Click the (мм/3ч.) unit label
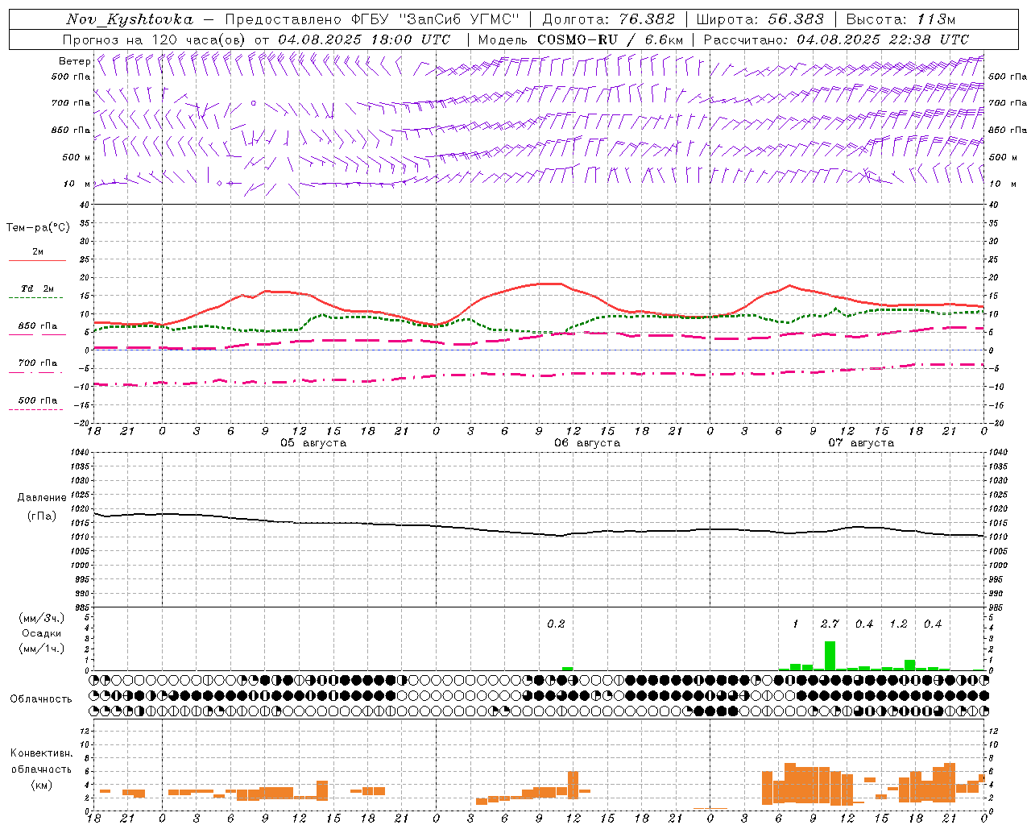Image resolution: width=1031 pixels, height=825 pixels. click(41, 618)
